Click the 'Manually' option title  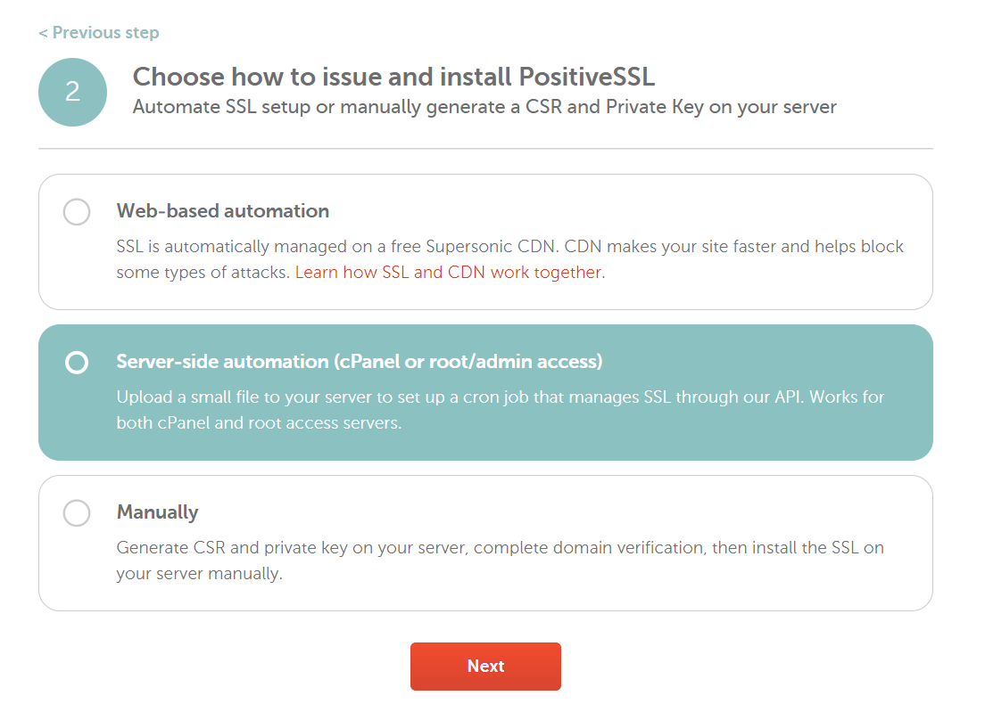click(x=158, y=512)
